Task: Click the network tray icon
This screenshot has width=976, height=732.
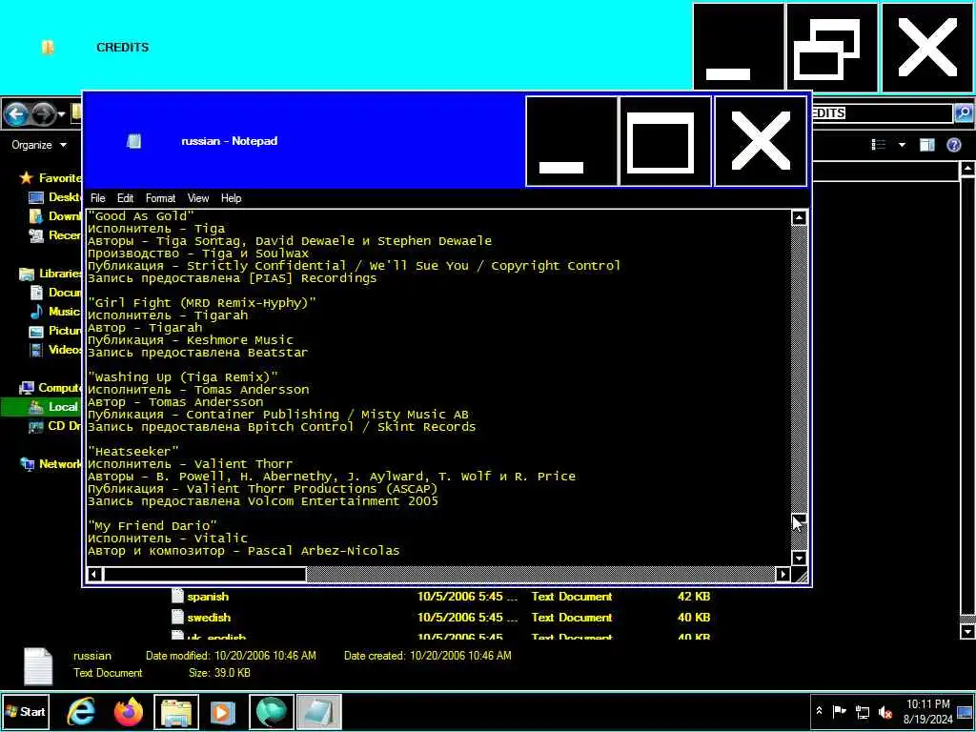Action: [x=863, y=711]
